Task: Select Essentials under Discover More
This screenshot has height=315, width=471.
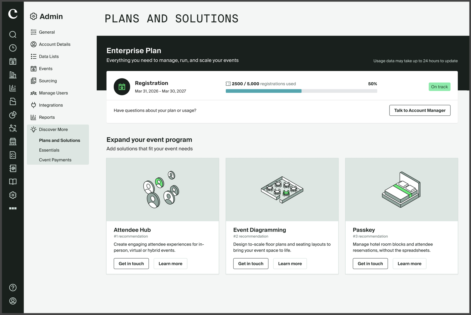Action: (49, 150)
